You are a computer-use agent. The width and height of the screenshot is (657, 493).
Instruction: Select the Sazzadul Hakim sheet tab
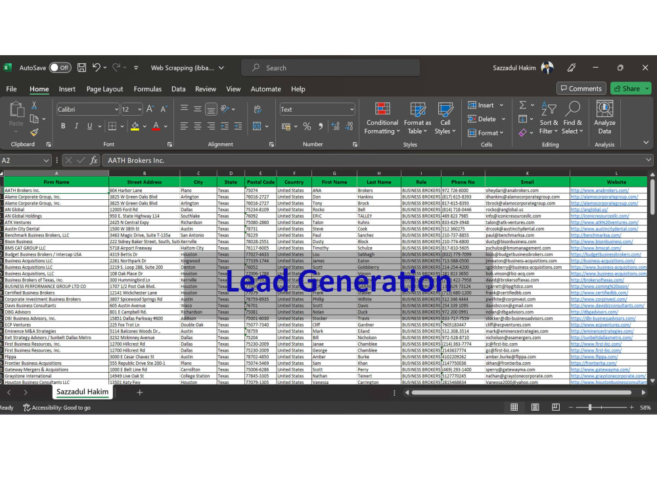(x=82, y=392)
